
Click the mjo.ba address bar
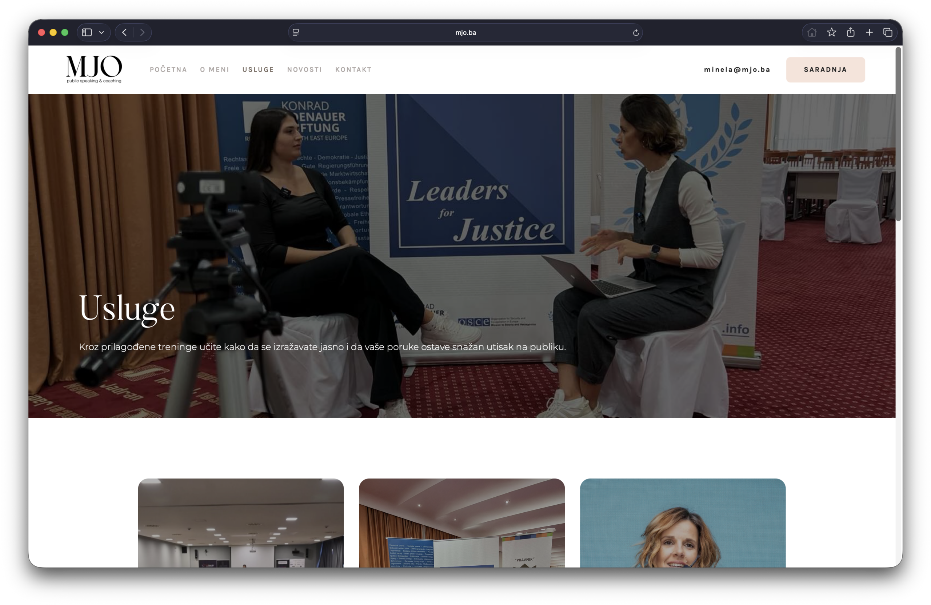[465, 32]
